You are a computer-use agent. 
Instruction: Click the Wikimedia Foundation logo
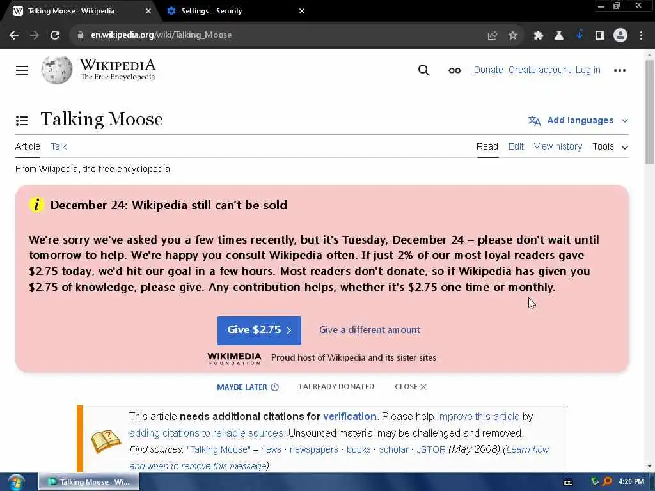pyautogui.click(x=234, y=359)
